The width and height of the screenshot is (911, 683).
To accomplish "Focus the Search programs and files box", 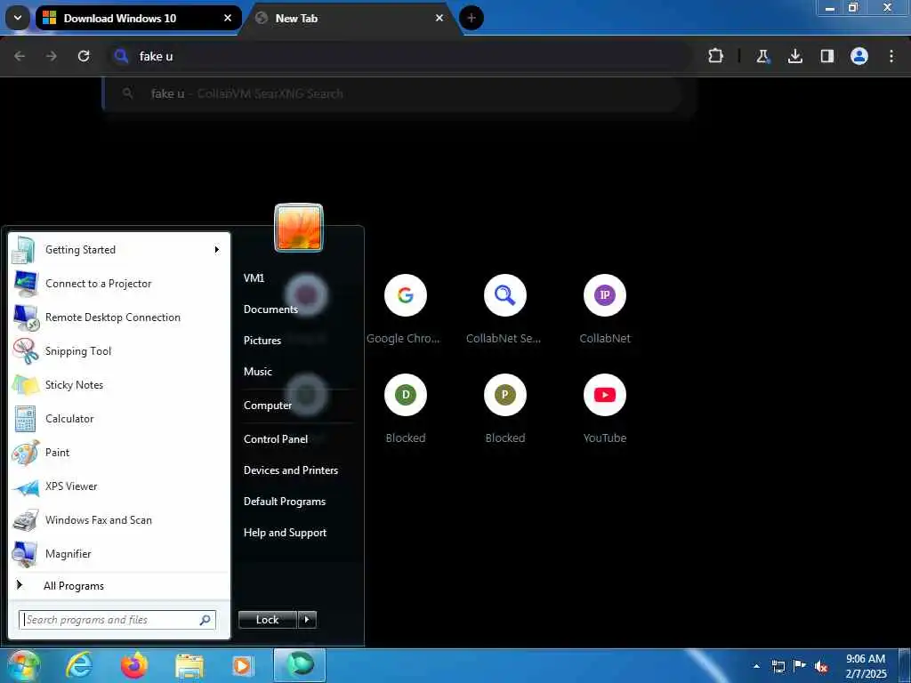I will pos(117,620).
